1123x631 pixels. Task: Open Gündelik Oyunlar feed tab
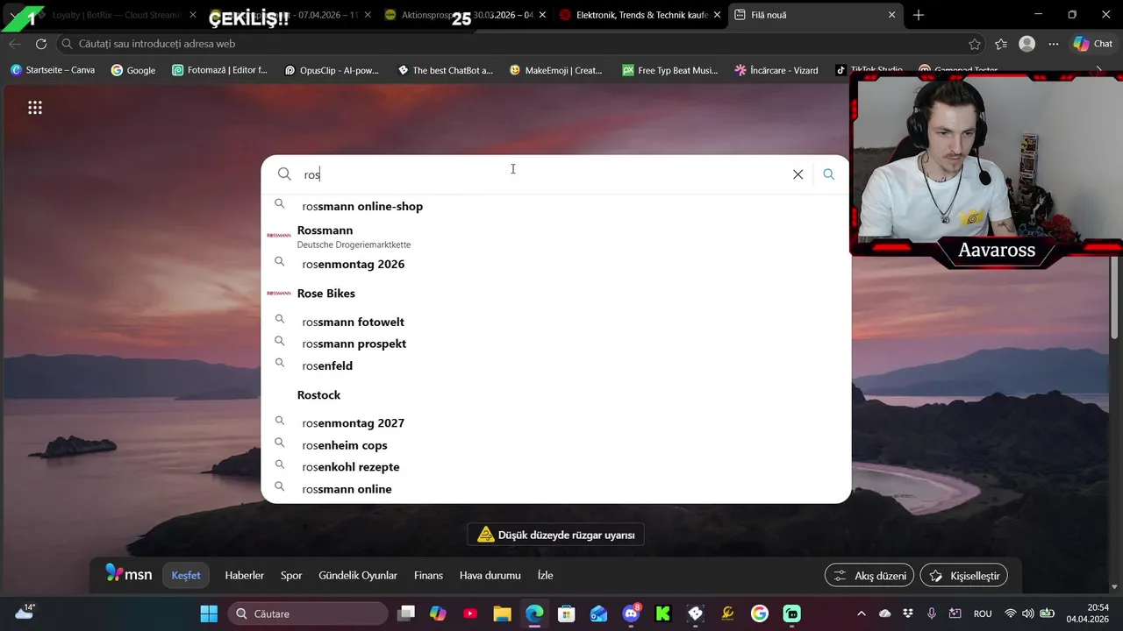click(358, 576)
